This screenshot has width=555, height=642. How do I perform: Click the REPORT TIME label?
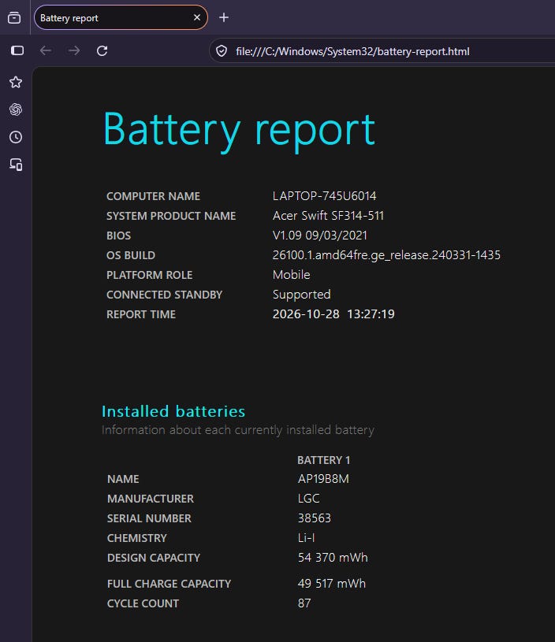pyautogui.click(x=141, y=314)
